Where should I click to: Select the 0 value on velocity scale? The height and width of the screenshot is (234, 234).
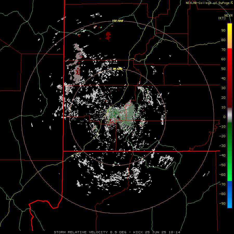tap(224, 117)
